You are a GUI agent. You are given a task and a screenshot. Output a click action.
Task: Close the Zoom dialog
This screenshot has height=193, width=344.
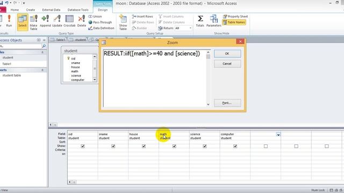[240, 42]
